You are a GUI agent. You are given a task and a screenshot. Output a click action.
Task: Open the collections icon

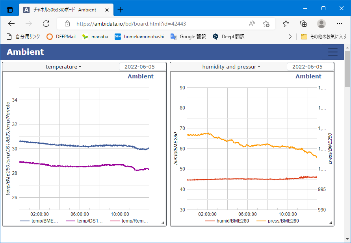tap(303, 24)
